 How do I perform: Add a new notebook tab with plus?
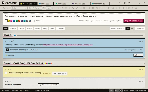click(x=112, y=3)
